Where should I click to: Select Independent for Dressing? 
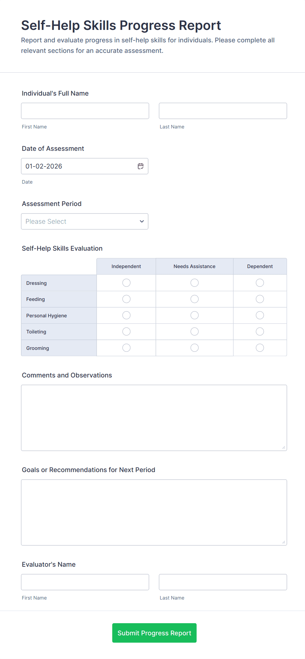pyautogui.click(x=126, y=283)
